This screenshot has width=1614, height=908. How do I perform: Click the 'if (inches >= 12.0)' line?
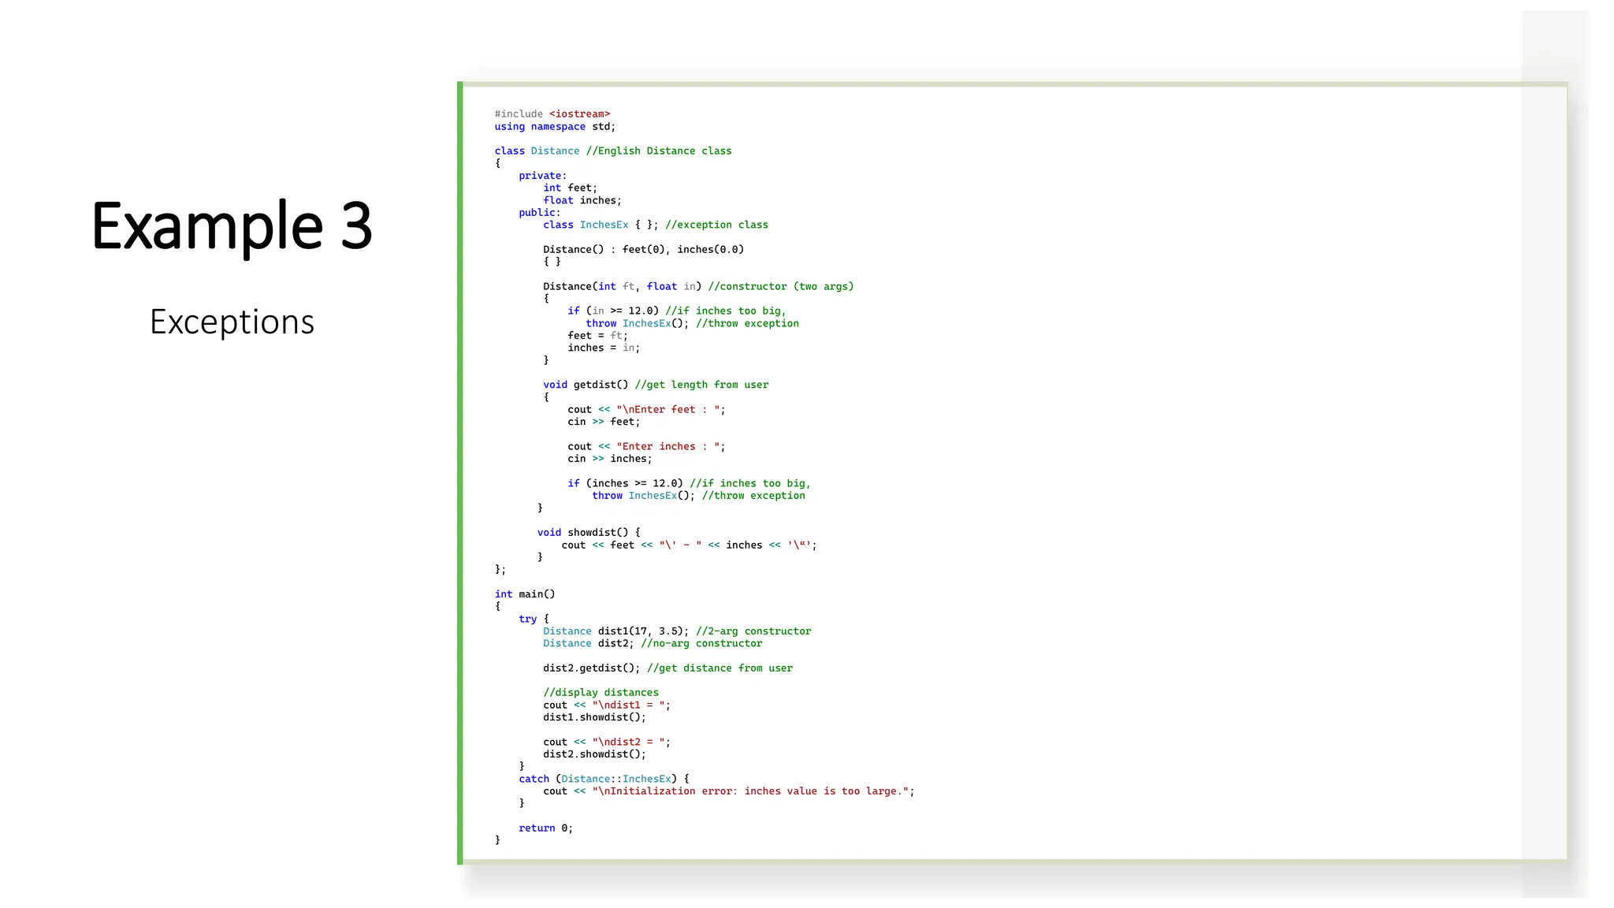click(x=689, y=483)
